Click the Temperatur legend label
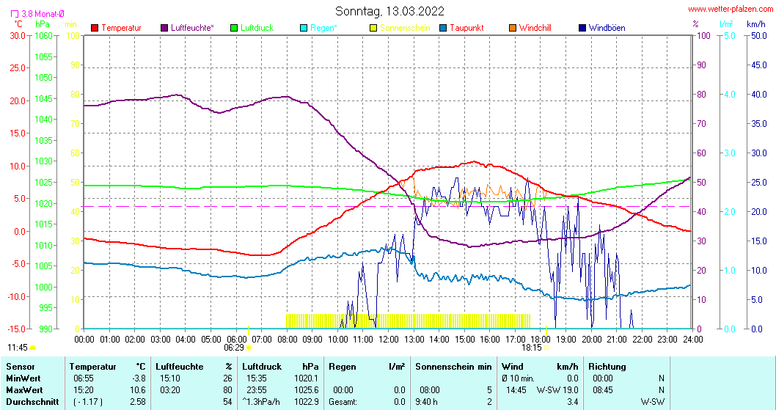 click(121, 28)
